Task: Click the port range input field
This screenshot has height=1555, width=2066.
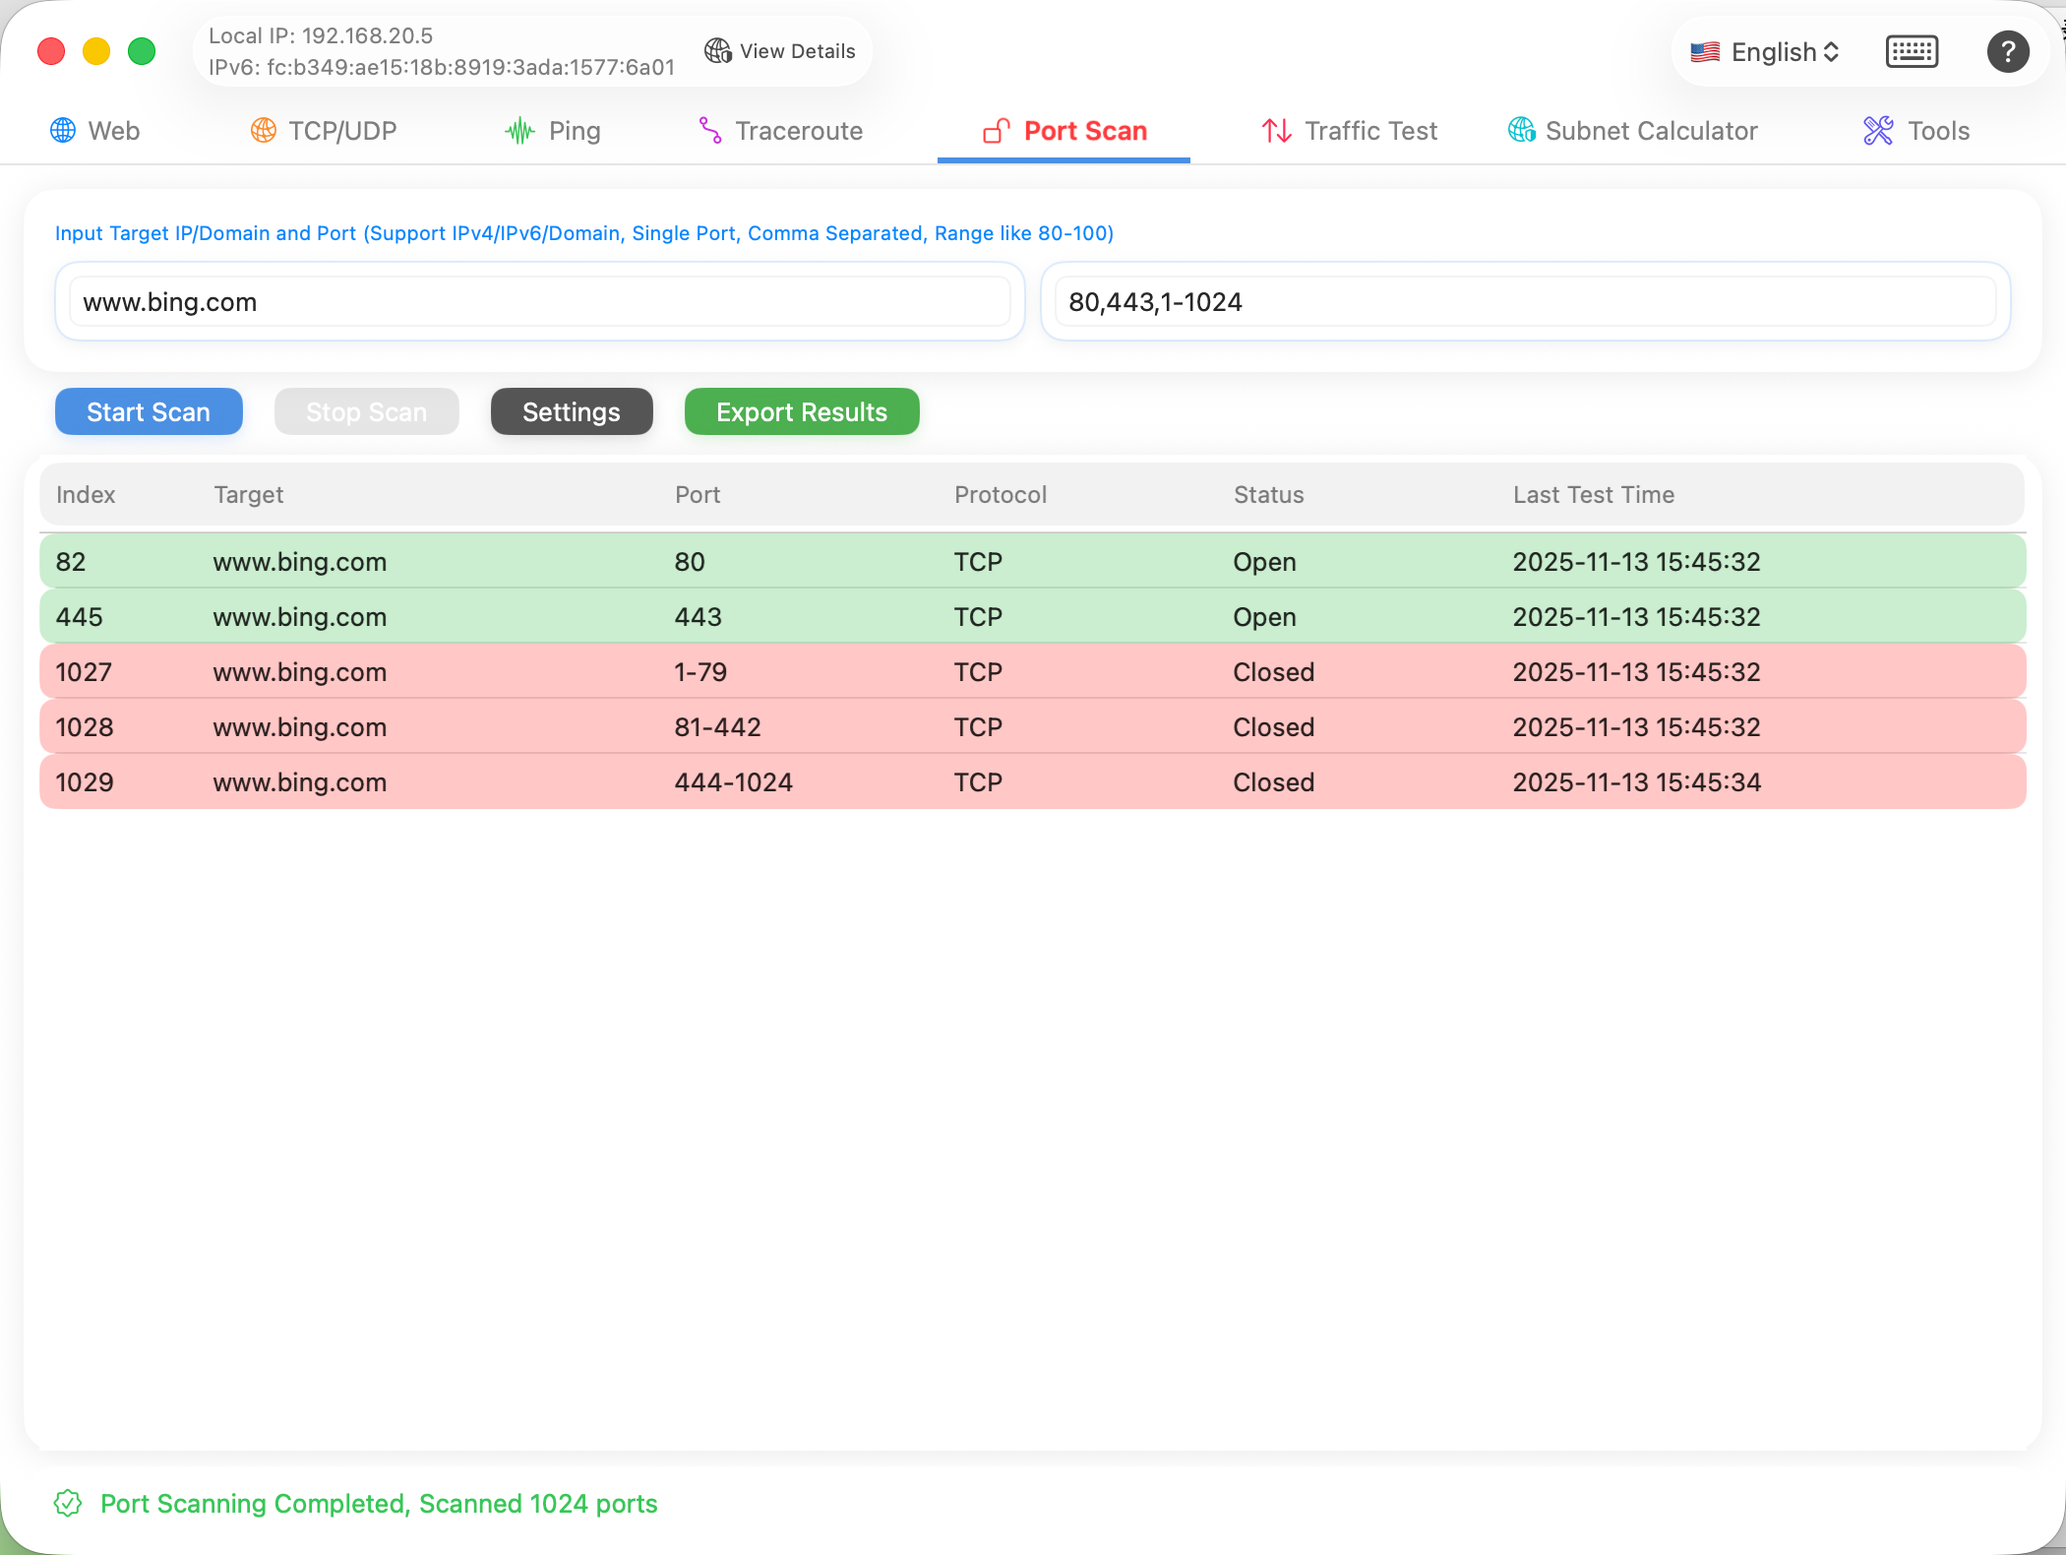Action: click(1525, 302)
